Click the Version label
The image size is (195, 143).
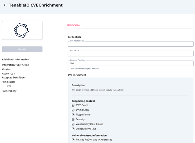pyautogui.click(x=6, y=69)
